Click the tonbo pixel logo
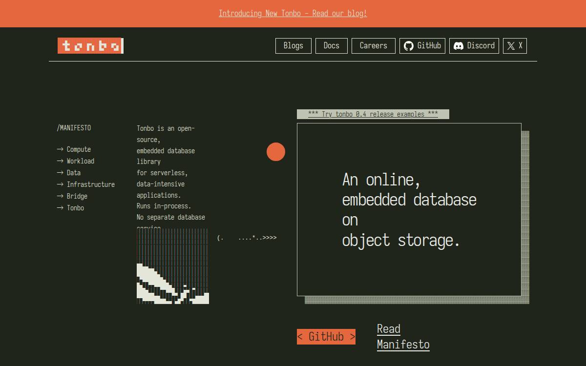Image resolution: width=586 pixels, height=366 pixels. (90, 46)
